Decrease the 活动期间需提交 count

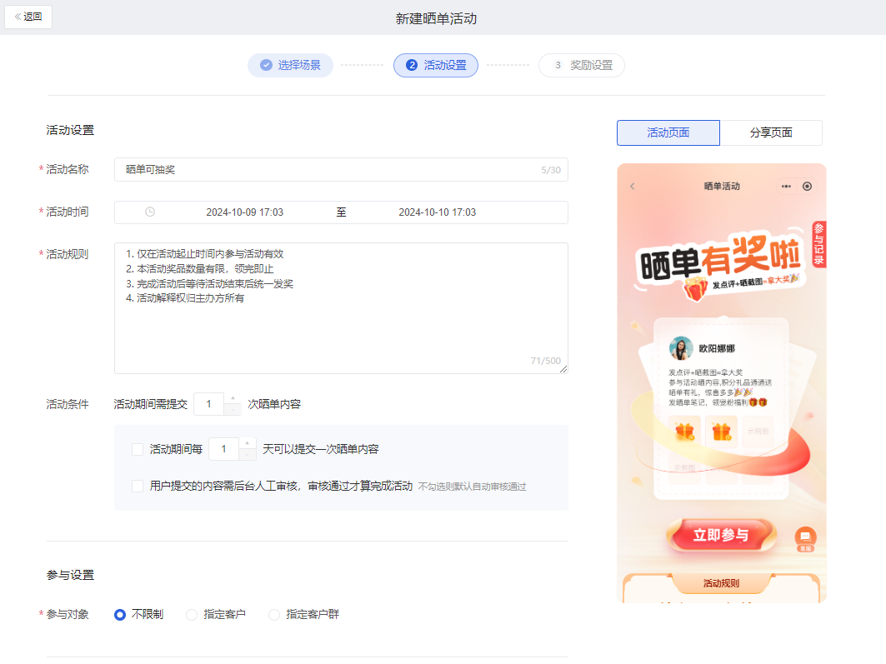point(233,410)
